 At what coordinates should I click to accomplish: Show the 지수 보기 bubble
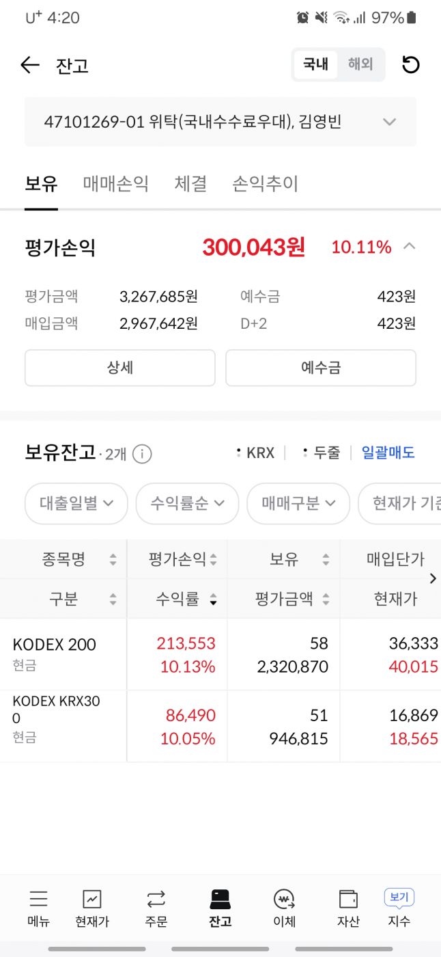399,898
